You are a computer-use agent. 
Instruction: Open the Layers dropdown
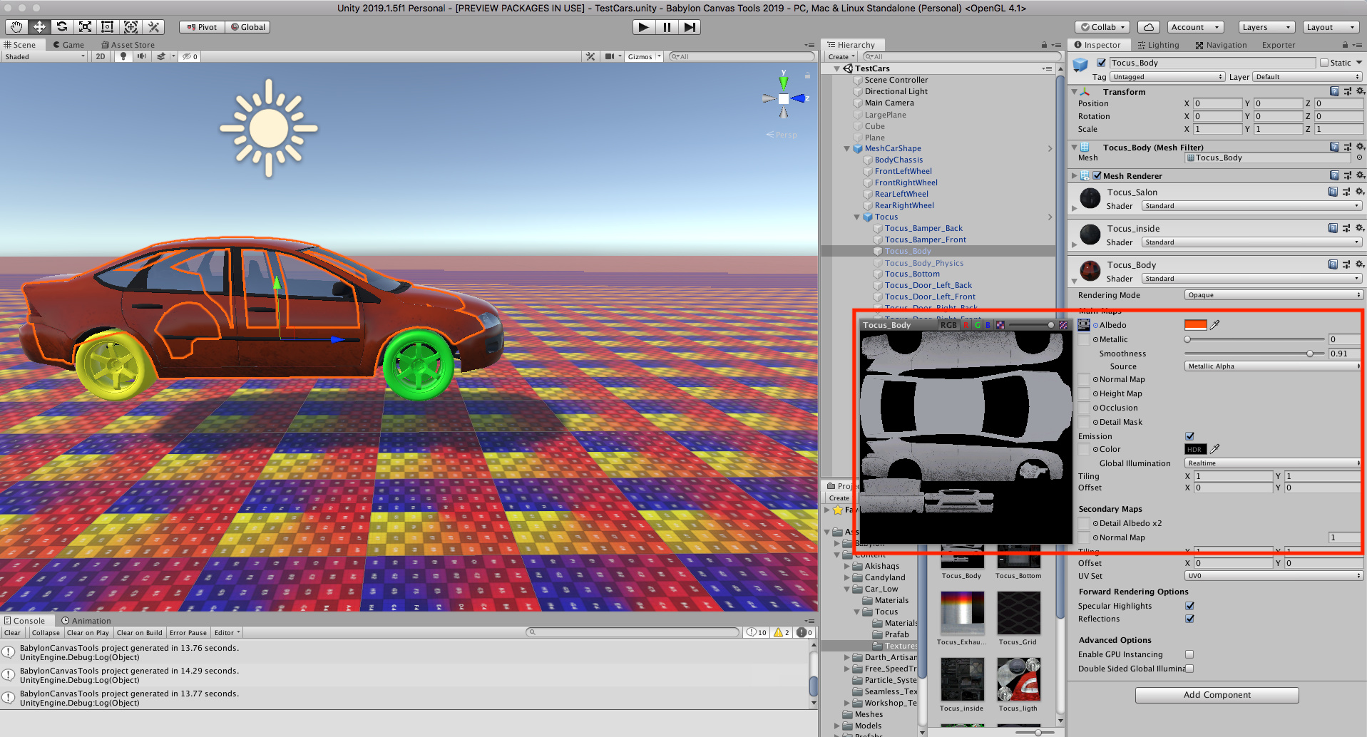tap(1266, 27)
